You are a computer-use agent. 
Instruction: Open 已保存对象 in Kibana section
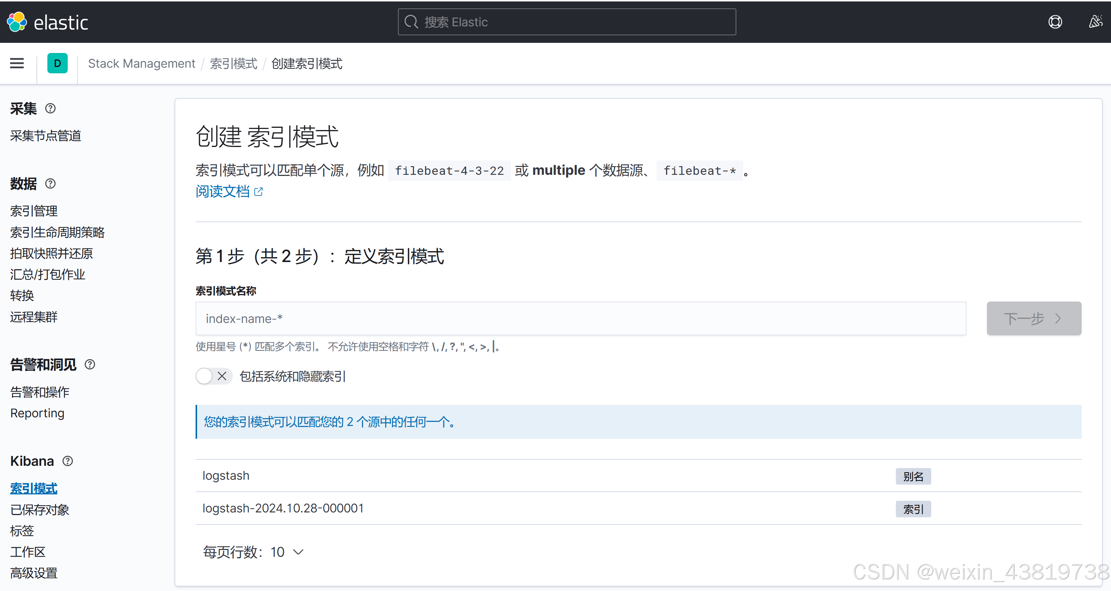(x=40, y=509)
